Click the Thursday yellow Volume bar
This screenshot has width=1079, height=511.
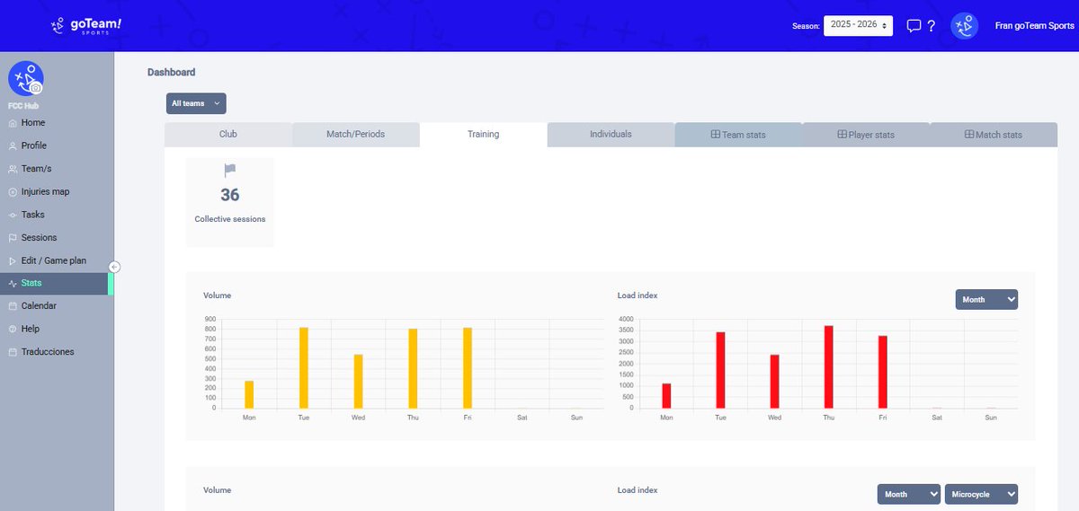tap(413, 369)
